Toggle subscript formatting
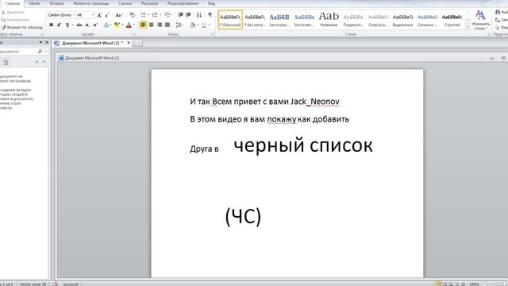This screenshot has height=286, width=508. click(87, 25)
